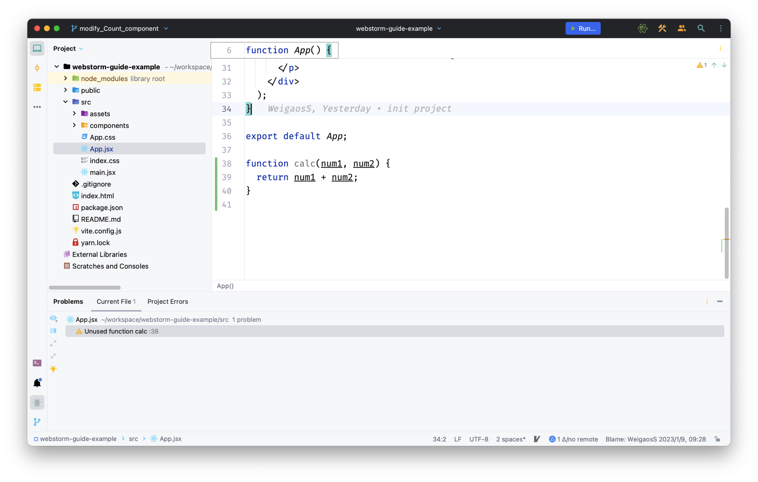
Task: Open package.json in the project tree
Action: [x=102, y=208]
